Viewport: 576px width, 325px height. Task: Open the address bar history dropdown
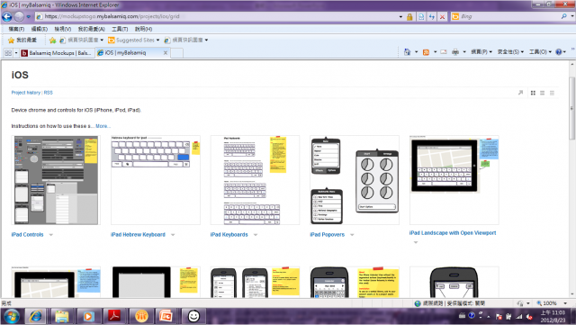point(400,16)
